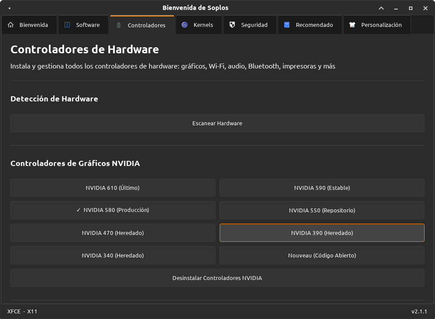This screenshot has width=435, height=319.
Task: Click the roll-up arrow in title bar
Action: [x=381, y=8]
